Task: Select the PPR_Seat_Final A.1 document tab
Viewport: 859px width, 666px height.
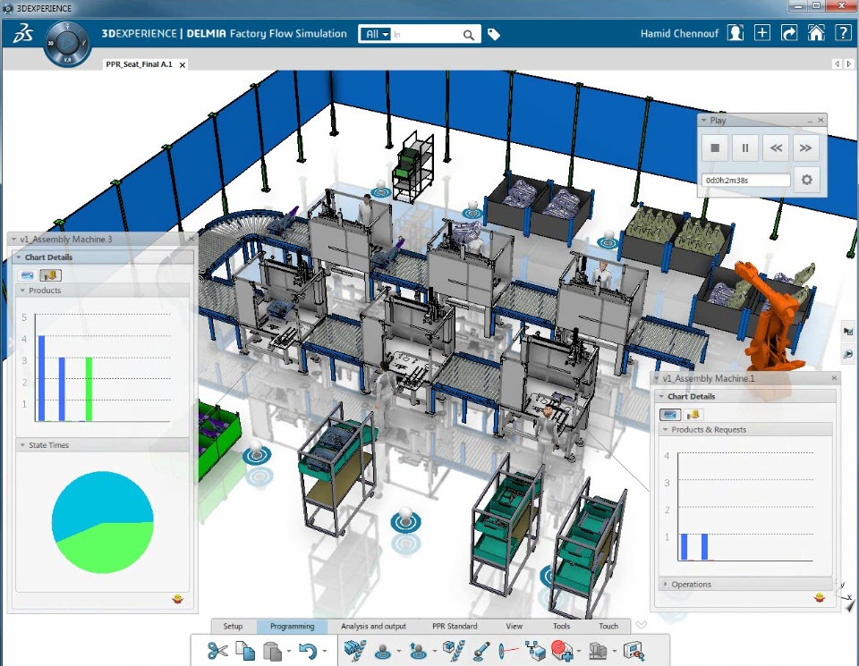Action: pyautogui.click(x=140, y=64)
